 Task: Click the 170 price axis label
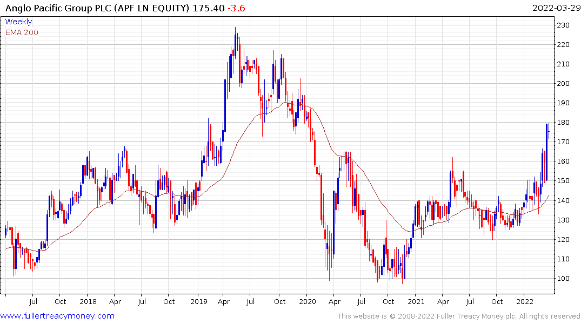[563, 142]
